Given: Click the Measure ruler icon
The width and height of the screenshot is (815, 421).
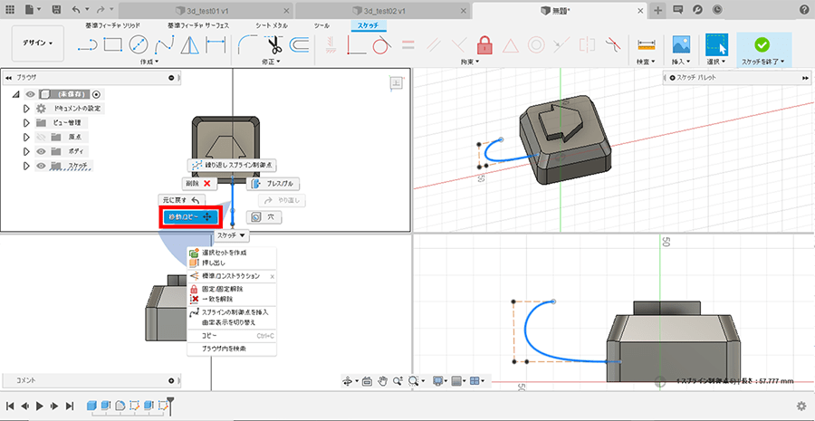Looking at the screenshot, I should [x=646, y=45].
